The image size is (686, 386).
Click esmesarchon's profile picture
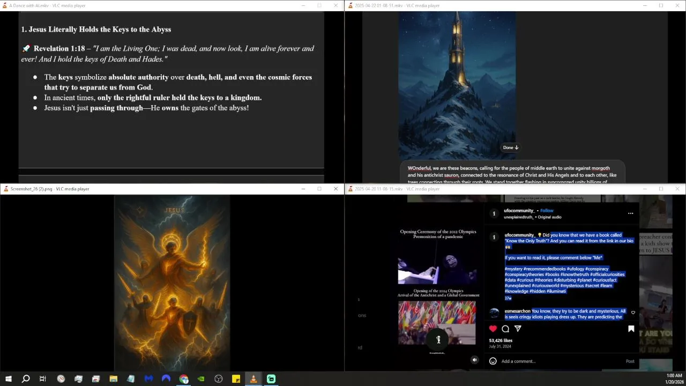(494, 313)
